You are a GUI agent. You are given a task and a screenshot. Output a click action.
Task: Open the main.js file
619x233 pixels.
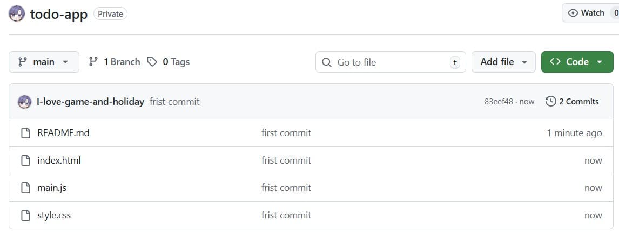(x=52, y=188)
